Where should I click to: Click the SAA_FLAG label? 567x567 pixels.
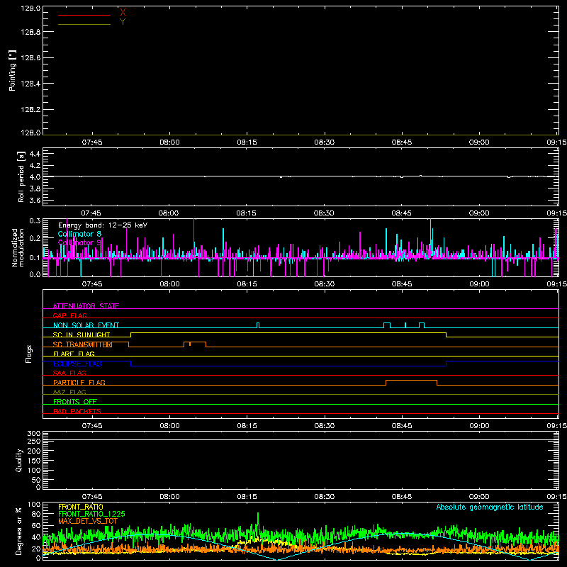(69, 373)
